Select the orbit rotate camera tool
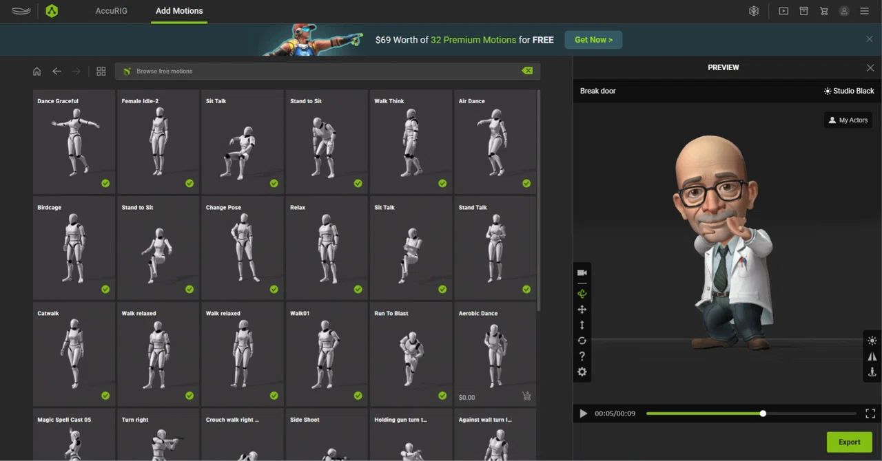This screenshot has width=882, height=461. (582, 294)
